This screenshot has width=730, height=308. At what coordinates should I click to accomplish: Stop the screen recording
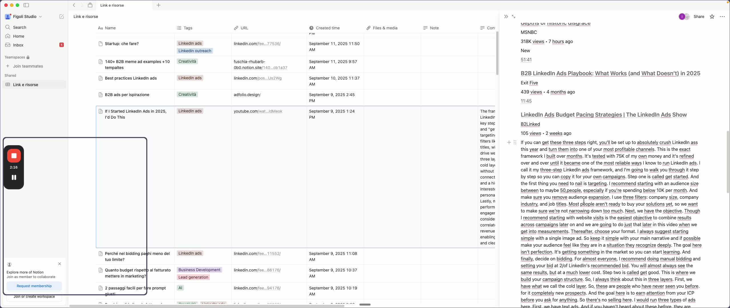pyautogui.click(x=14, y=156)
